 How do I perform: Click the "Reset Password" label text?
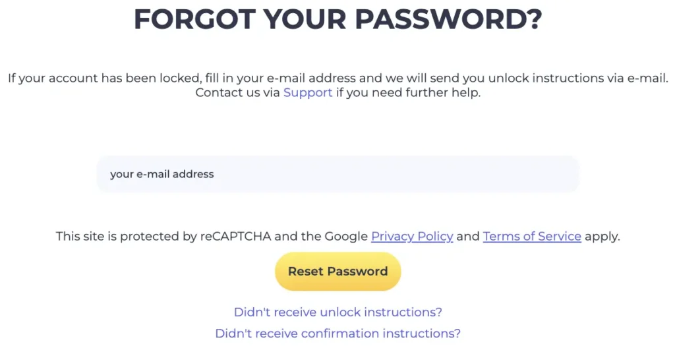click(x=337, y=272)
